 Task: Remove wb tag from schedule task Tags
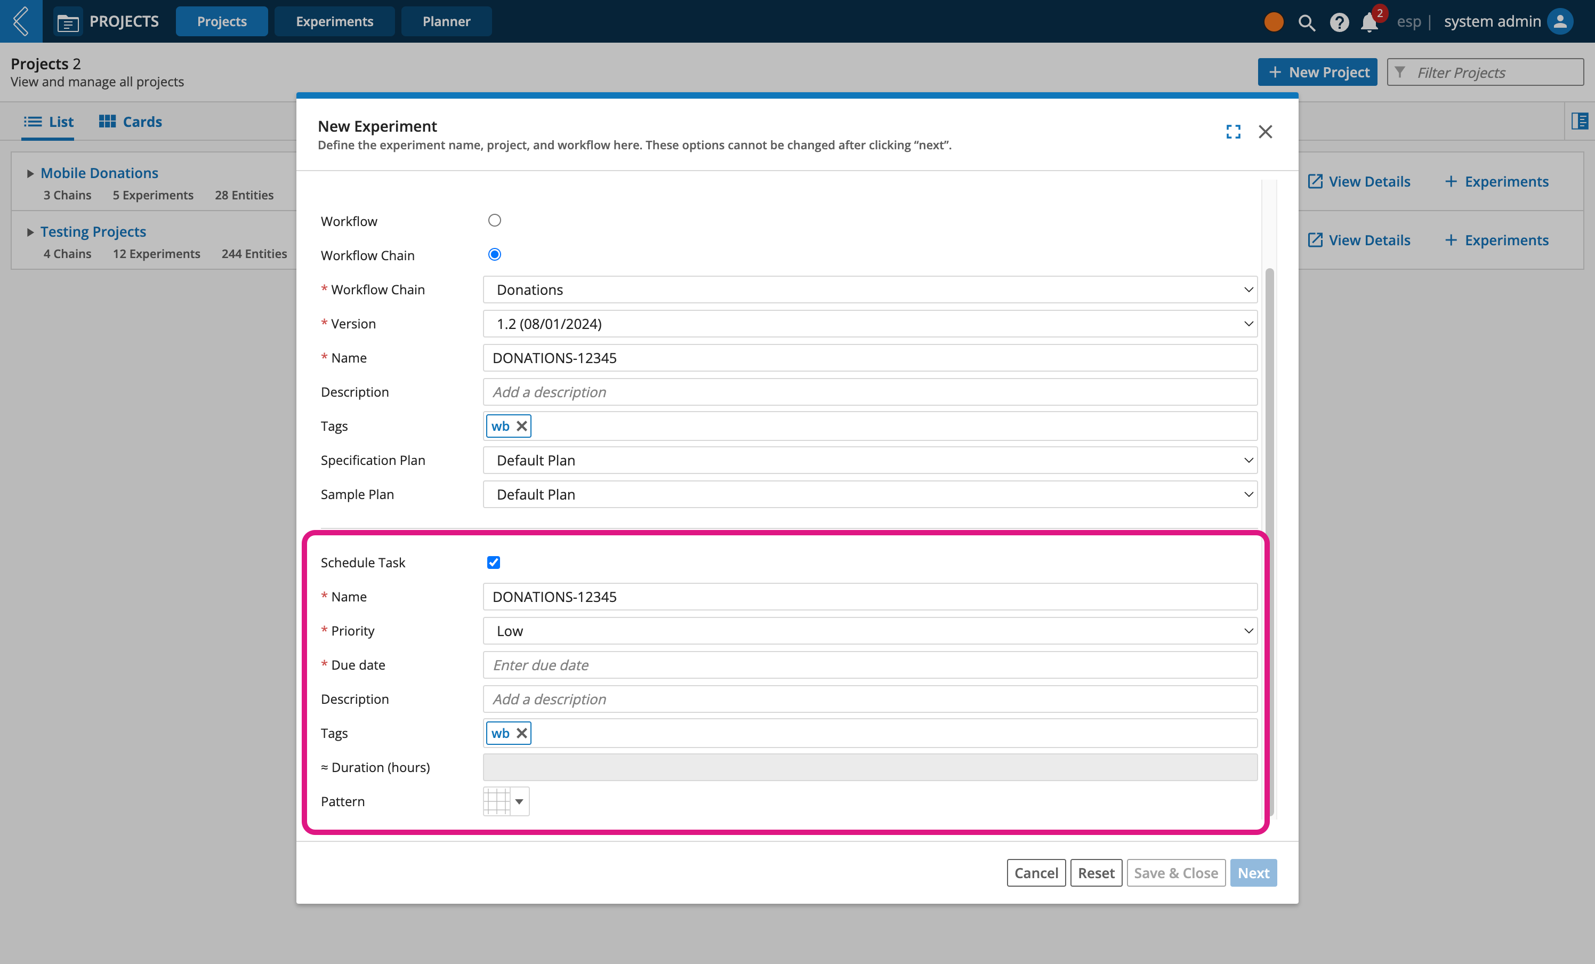point(522,733)
